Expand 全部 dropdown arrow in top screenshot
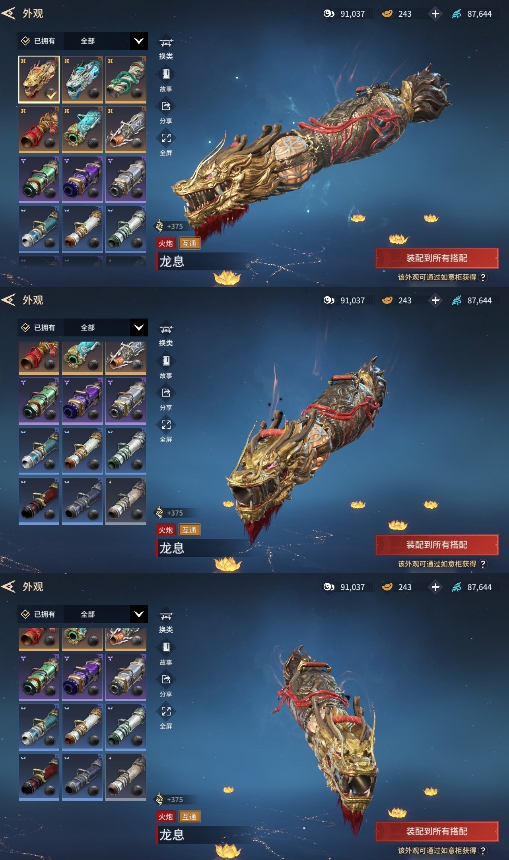 tap(139, 41)
